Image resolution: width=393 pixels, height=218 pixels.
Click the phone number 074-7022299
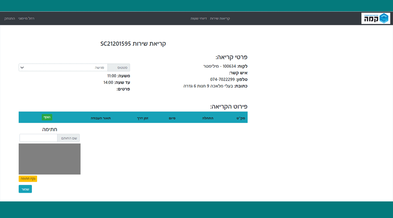tap(222, 79)
